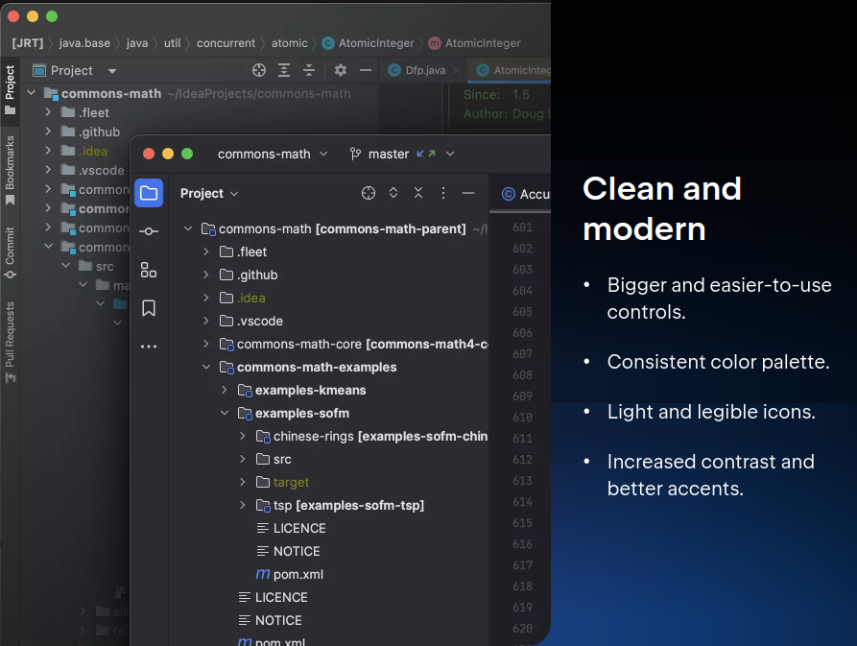Collapse all nodes with the X toolbar icon

[x=417, y=193]
